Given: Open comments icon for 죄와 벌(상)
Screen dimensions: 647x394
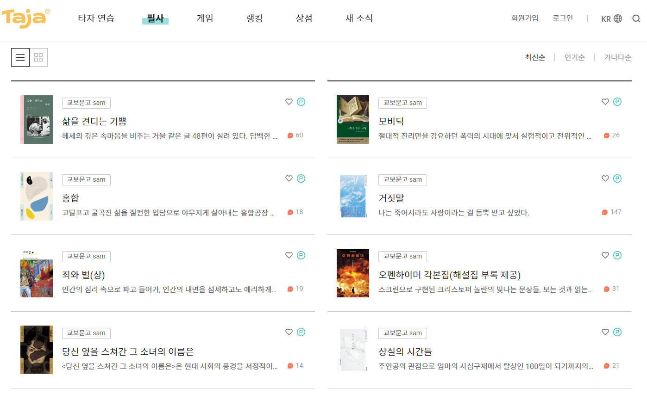Looking at the screenshot, I should [x=290, y=289].
